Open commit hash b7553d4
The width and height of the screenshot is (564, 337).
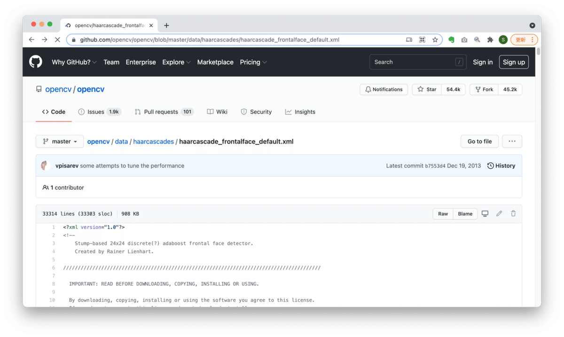pos(435,166)
